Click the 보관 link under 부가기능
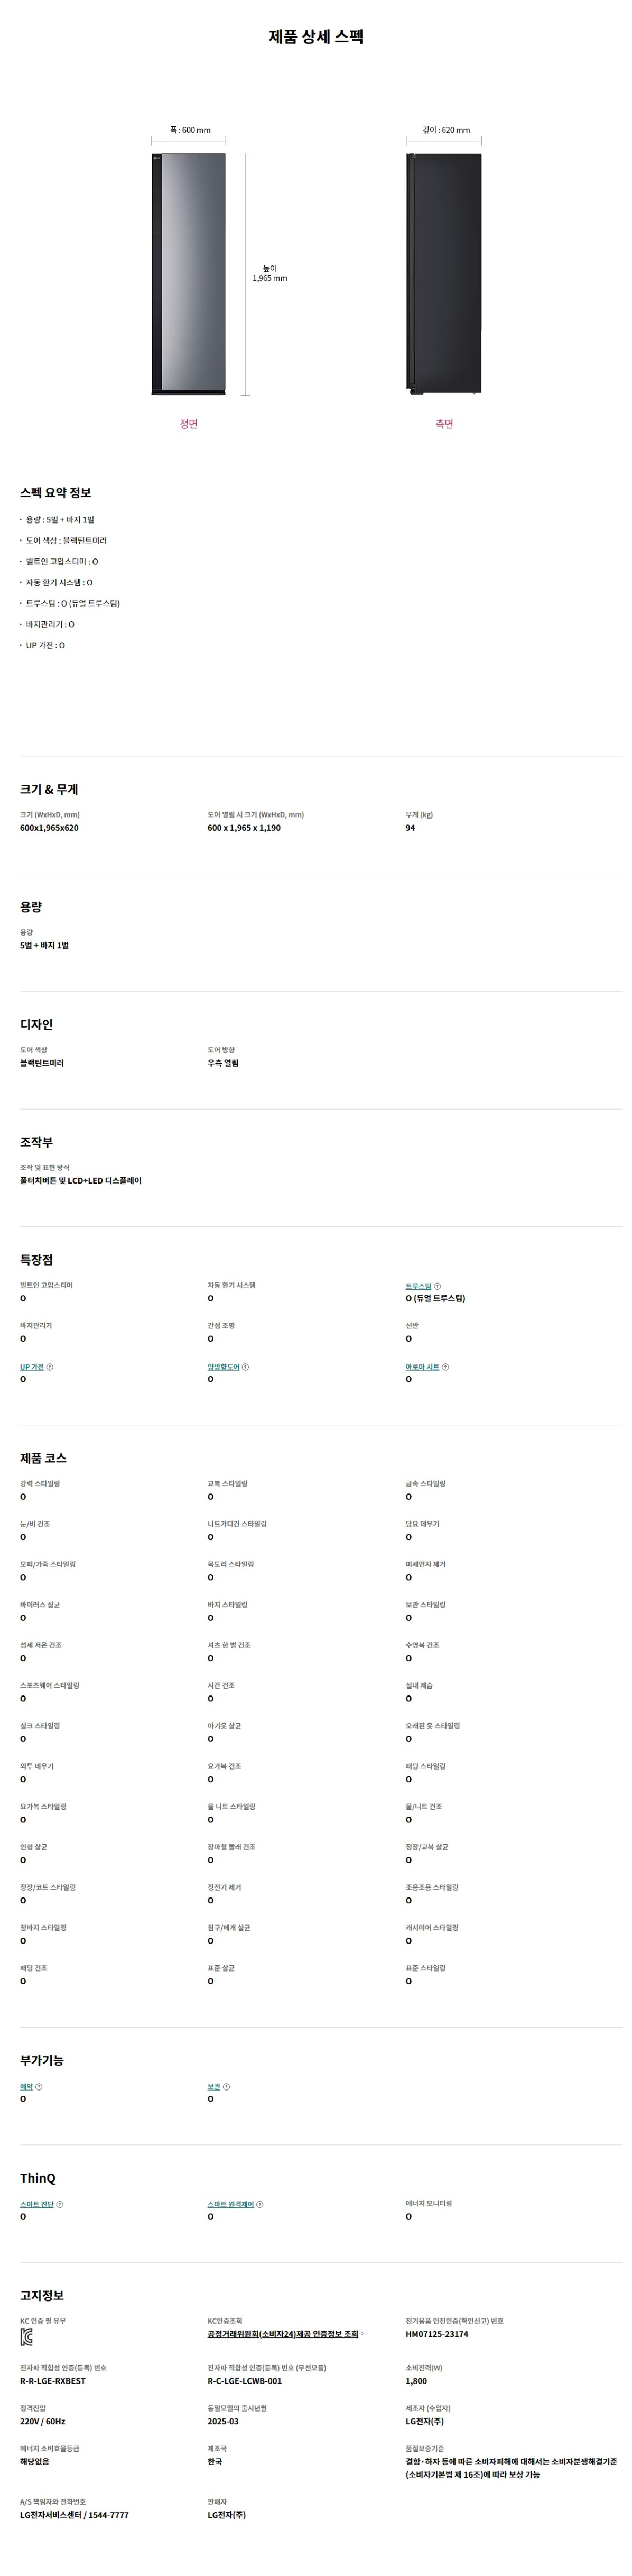Viewport: 632px width, 2576px height. coord(213,2087)
